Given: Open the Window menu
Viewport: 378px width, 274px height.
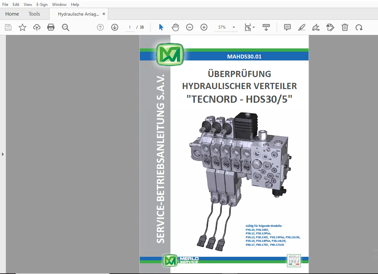Looking at the screenshot, I should pyautogui.click(x=59, y=4).
